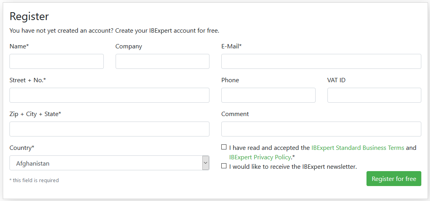430x201 pixels.
Task: Click the Country dropdown arrow button
Action: pos(206,163)
